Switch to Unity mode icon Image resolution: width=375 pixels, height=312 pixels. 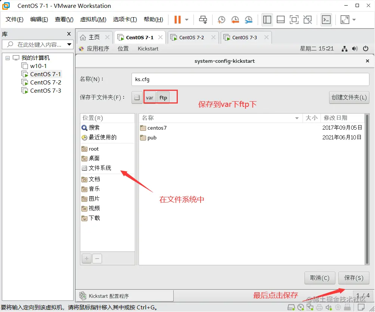307,20
